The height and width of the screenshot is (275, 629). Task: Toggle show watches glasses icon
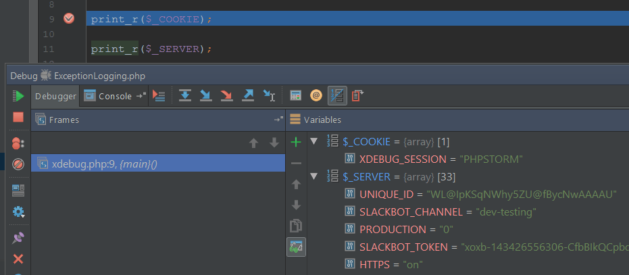point(296,247)
